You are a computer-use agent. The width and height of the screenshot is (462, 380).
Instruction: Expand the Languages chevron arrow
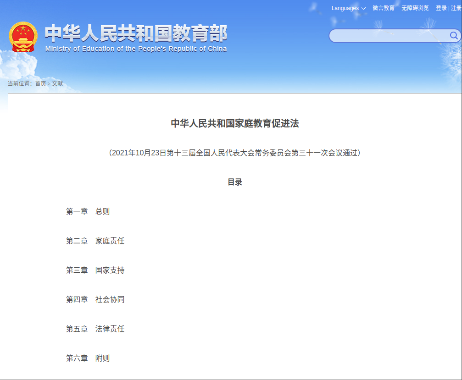point(364,8)
